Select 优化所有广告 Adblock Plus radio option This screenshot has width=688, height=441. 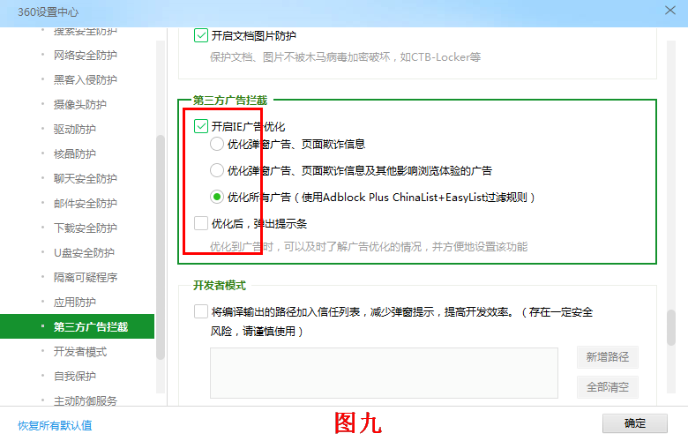[x=217, y=197]
